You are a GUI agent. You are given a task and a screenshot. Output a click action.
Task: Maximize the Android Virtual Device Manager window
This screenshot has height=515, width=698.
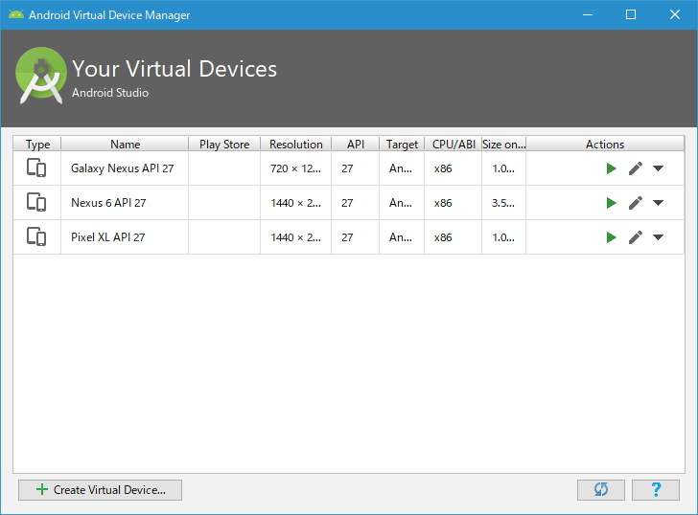pos(631,14)
